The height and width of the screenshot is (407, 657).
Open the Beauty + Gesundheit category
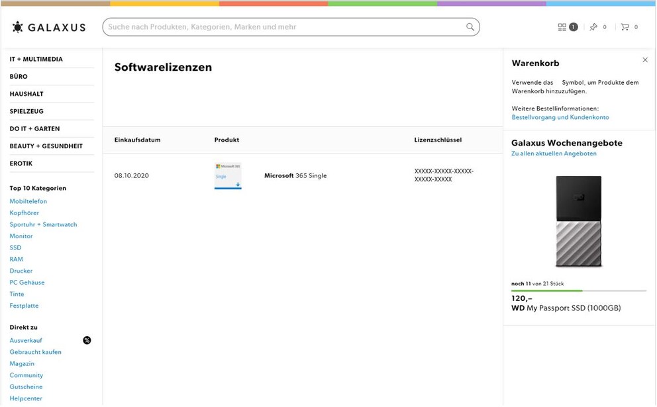(46, 146)
